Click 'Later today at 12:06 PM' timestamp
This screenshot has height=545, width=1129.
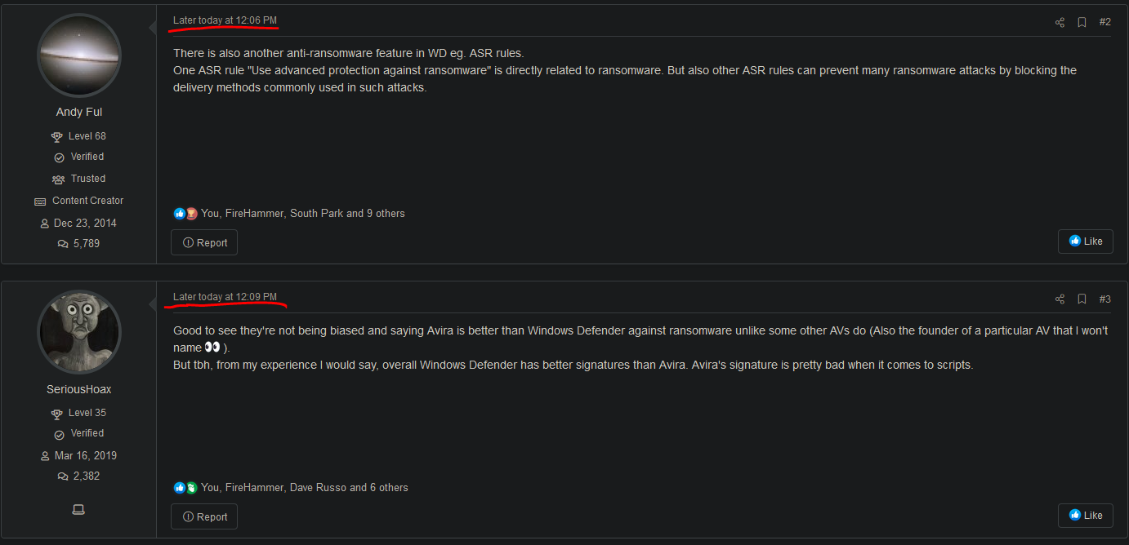click(225, 20)
